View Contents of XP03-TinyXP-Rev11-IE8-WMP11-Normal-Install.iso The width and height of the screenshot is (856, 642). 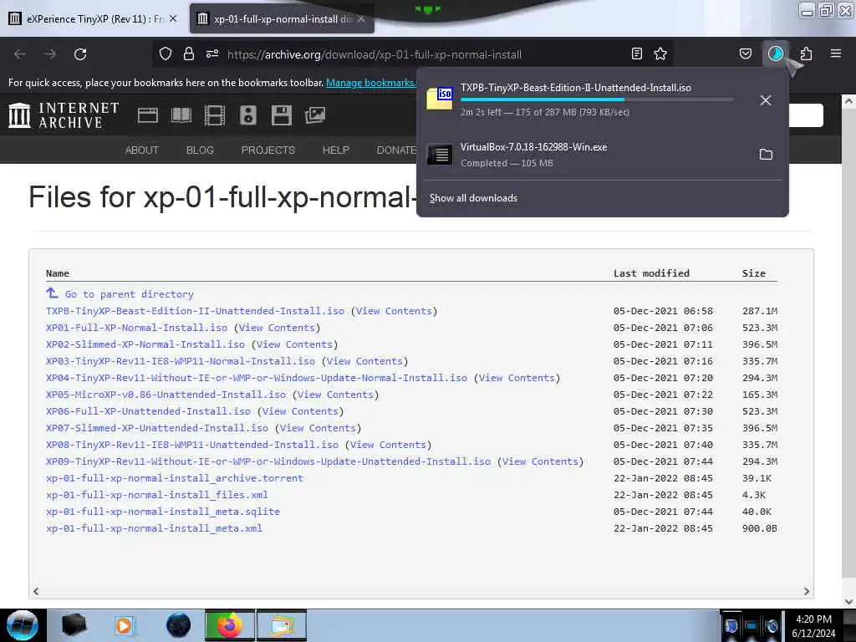click(364, 361)
